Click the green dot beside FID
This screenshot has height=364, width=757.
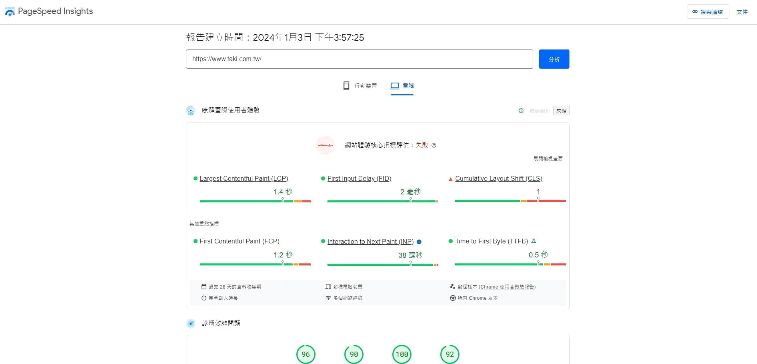click(x=323, y=178)
